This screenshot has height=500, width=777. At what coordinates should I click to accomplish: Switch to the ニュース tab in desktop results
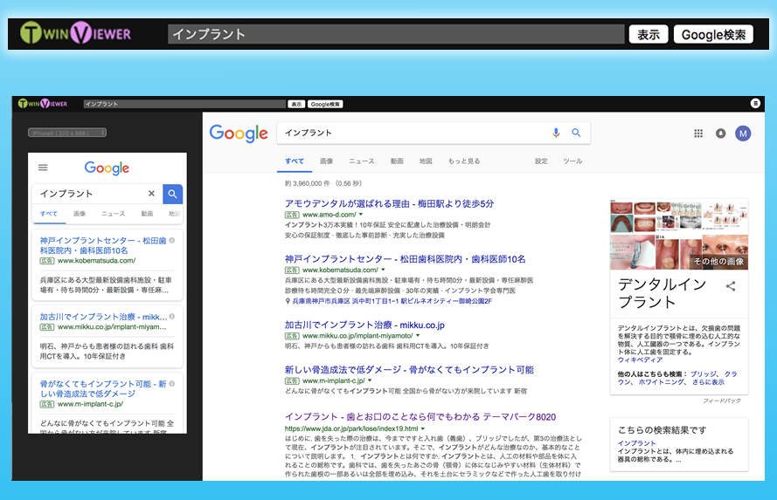click(x=362, y=161)
